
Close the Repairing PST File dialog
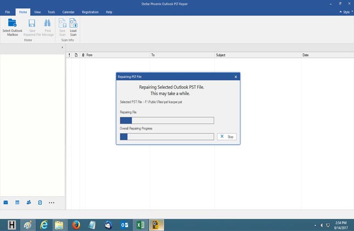pyautogui.click(x=235, y=77)
